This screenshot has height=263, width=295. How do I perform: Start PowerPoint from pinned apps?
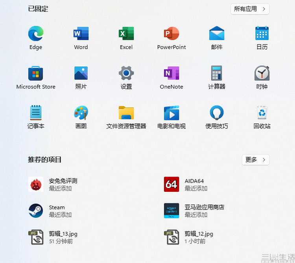(x=171, y=33)
